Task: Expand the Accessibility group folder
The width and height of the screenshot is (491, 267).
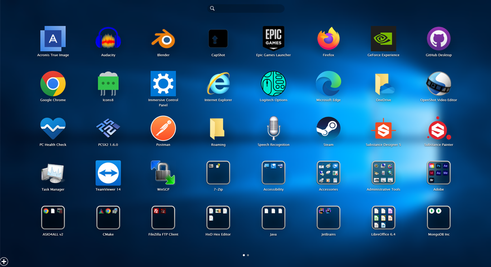Action: 273,173
